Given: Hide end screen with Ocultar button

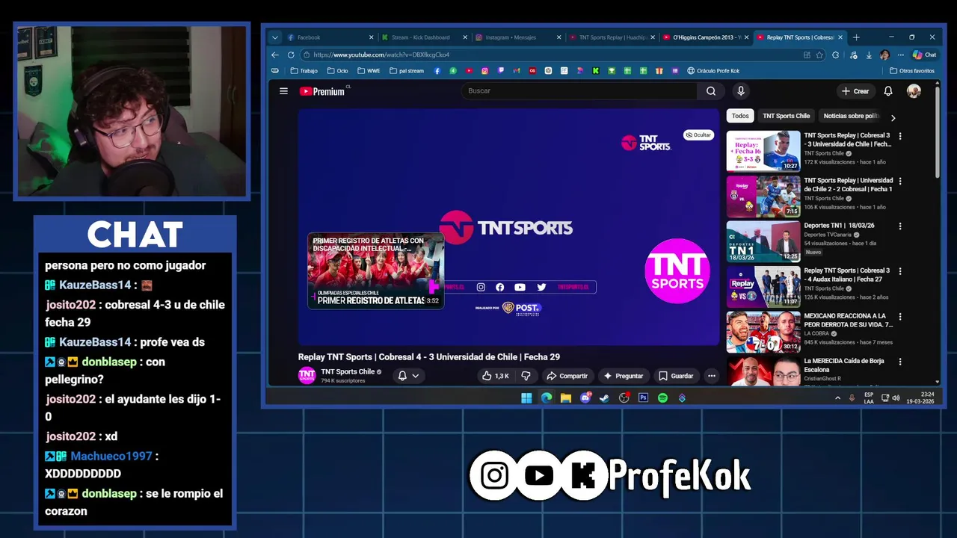Looking at the screenshot, I should 698,135.
